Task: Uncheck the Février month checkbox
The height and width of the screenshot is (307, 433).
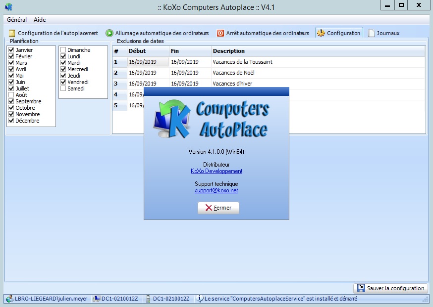Action: [x=11, y=56]
